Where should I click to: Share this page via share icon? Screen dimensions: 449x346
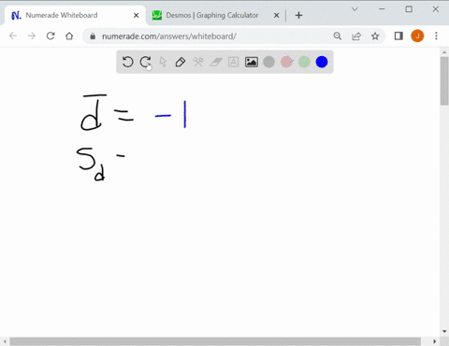coord(356,36)
